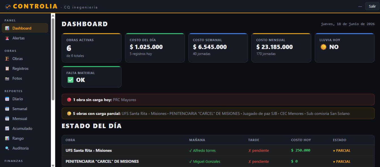The image size is (380, 167).
Task: Click the red circle in sin carga alert
Action: pos(69,100)
